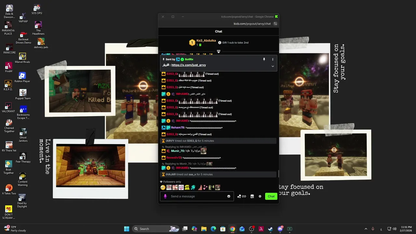
Task: Open FiveM desktop shortcut
Action: point(9,67)
